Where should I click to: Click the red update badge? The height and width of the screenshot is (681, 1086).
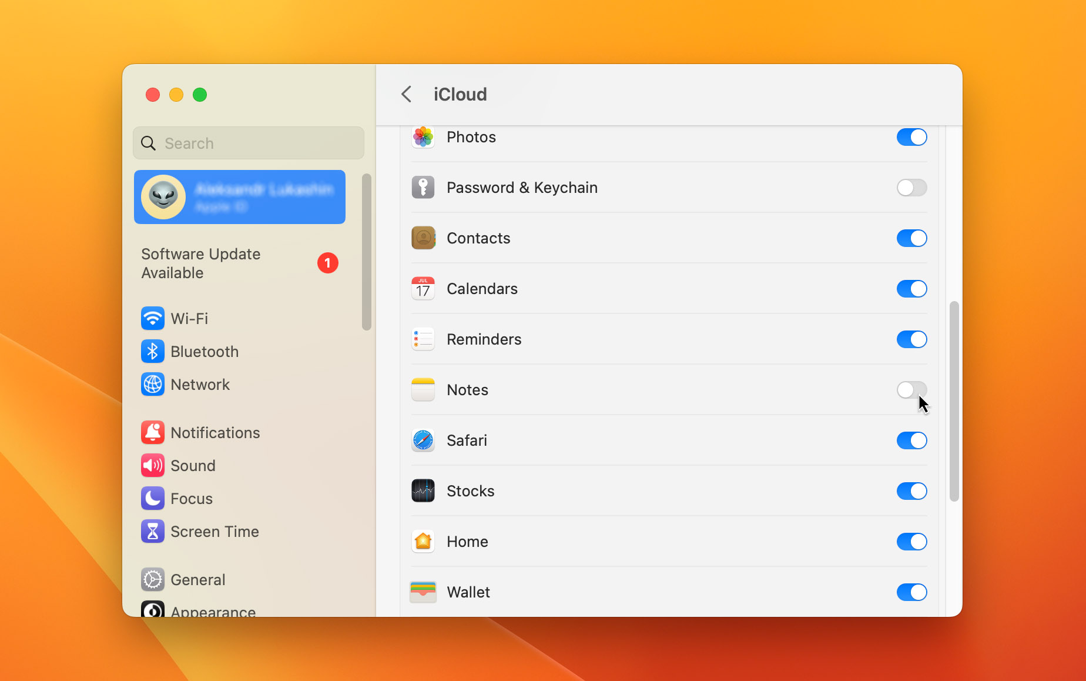pos(328,263)
